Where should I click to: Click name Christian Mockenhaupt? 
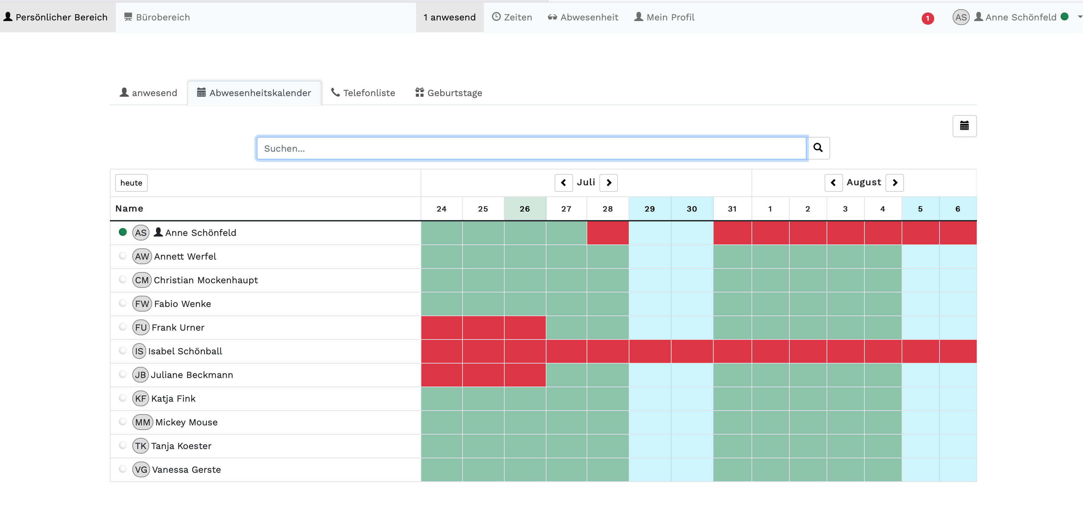pos(206,280)
